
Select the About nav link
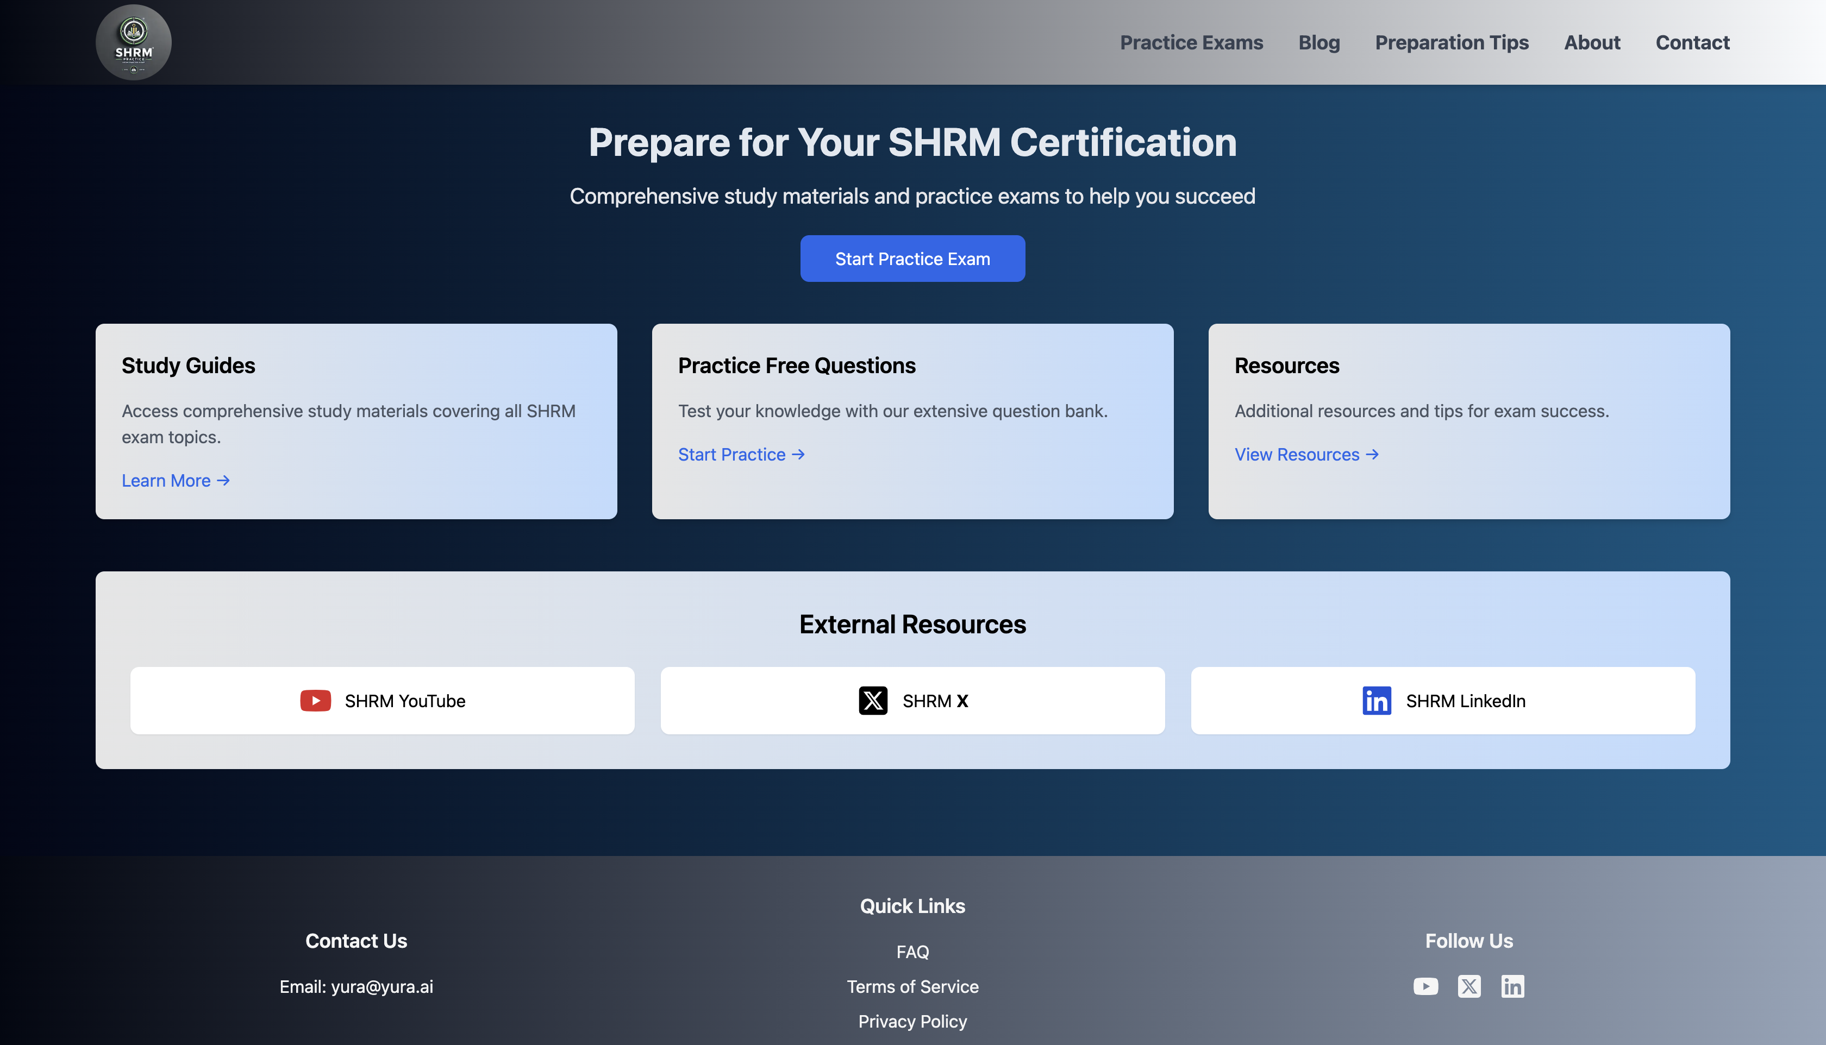(x=1592, y=42)
